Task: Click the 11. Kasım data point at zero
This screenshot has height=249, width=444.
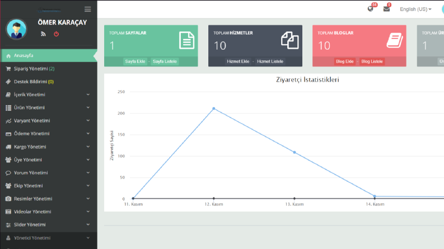Action: pos(133,198)
